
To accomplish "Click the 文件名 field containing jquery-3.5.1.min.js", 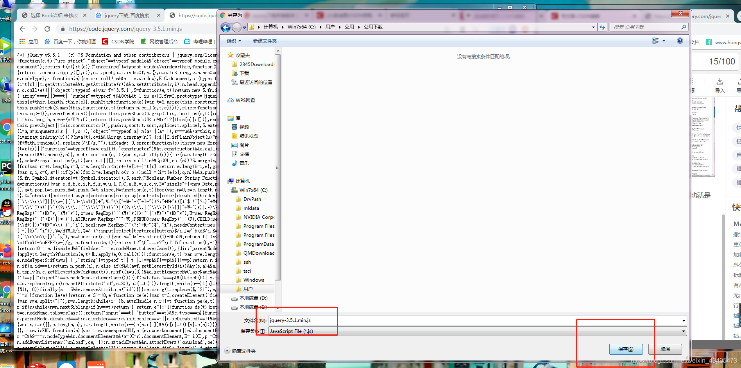I will [475, 320].
